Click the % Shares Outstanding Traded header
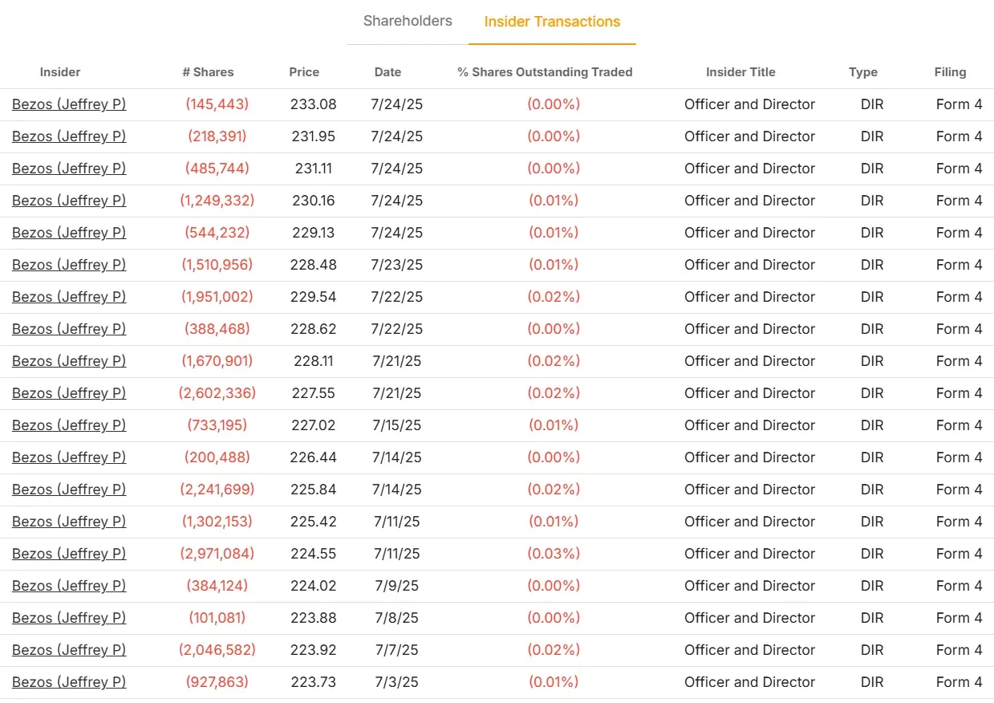 click(x=545, y=72)
